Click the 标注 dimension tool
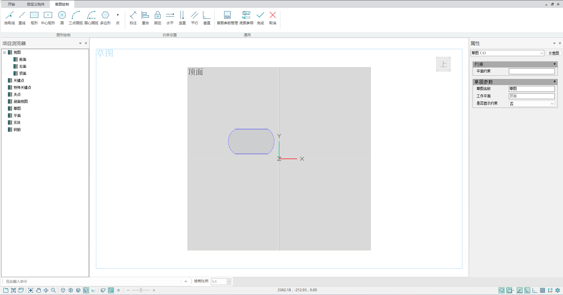Image resolution: width=563 pixels, height=295 pixels. [x=133, y=18]
